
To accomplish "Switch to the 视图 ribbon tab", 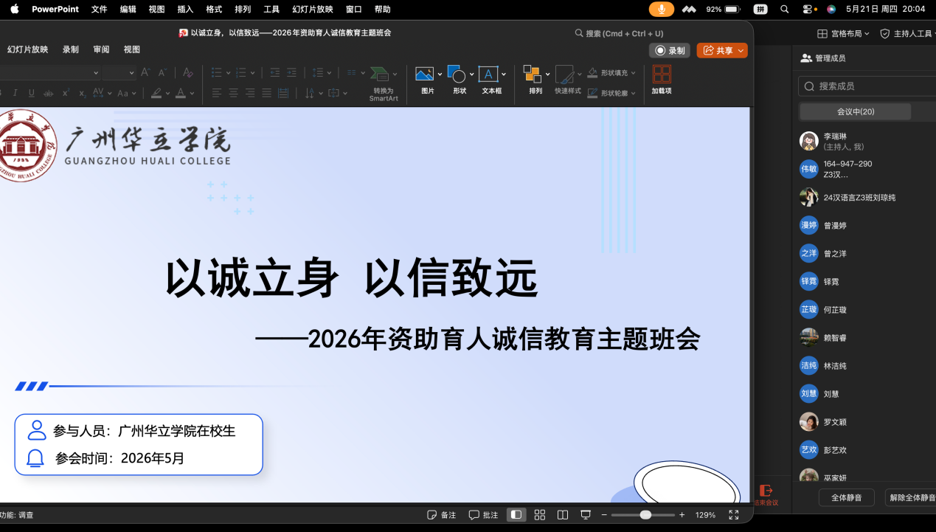I will point(132,49).
